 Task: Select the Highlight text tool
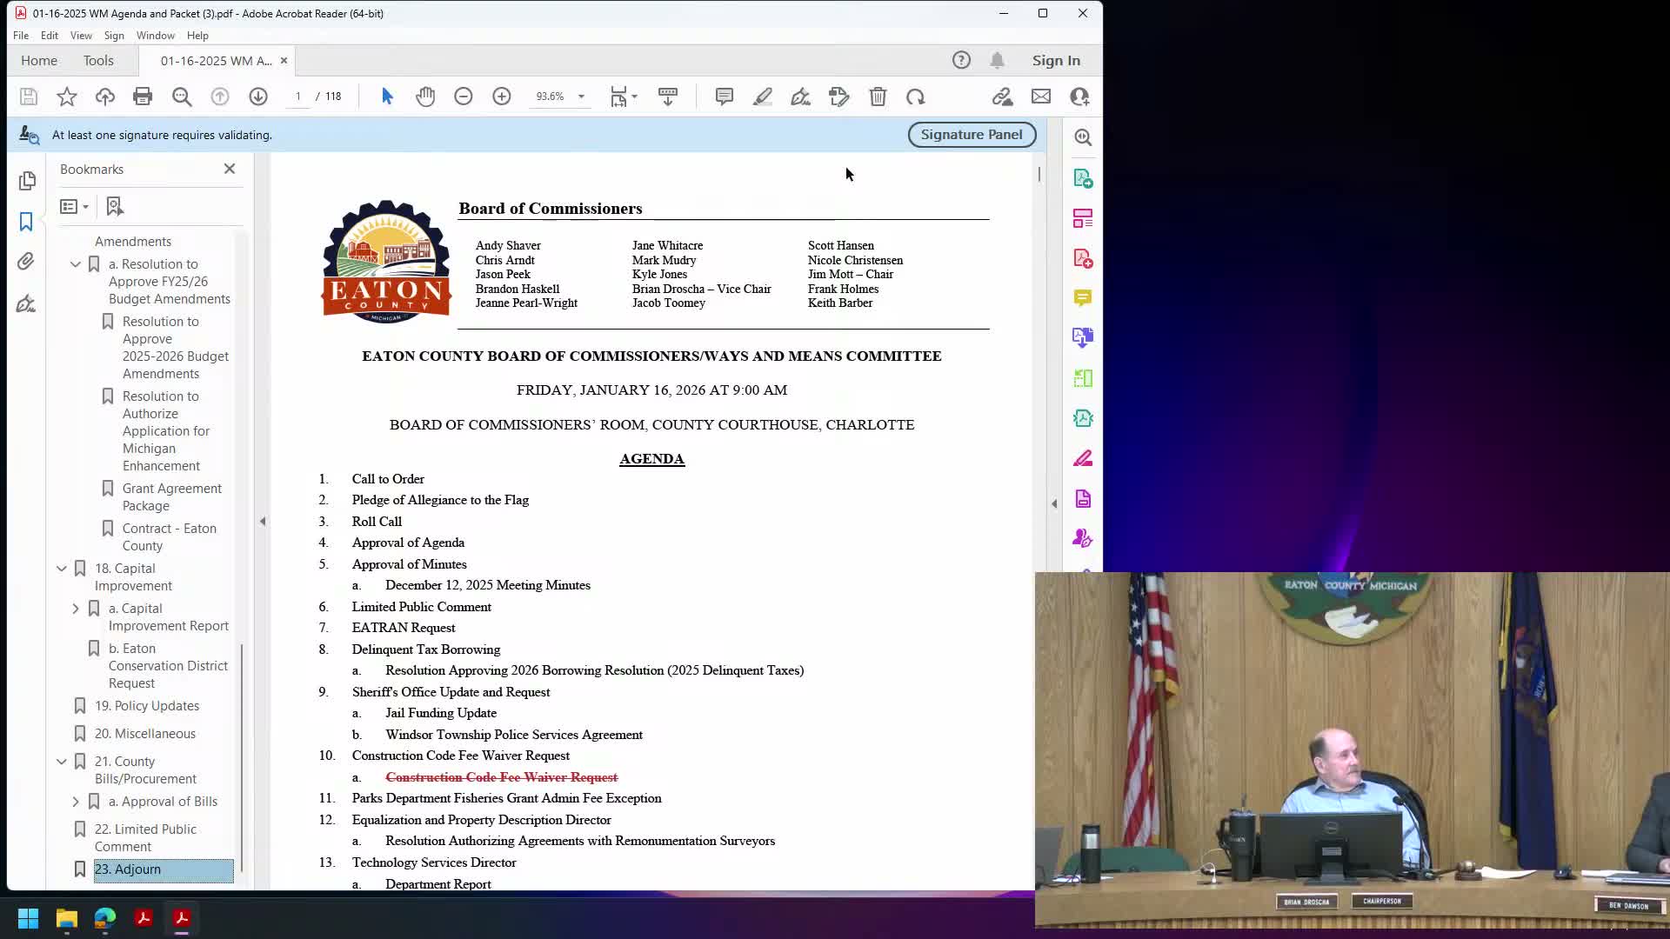[x=763, y=97]
